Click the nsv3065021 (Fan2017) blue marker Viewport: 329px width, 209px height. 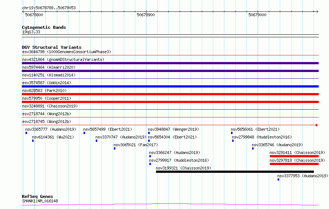pyautogui.click(x=115, y=148)
